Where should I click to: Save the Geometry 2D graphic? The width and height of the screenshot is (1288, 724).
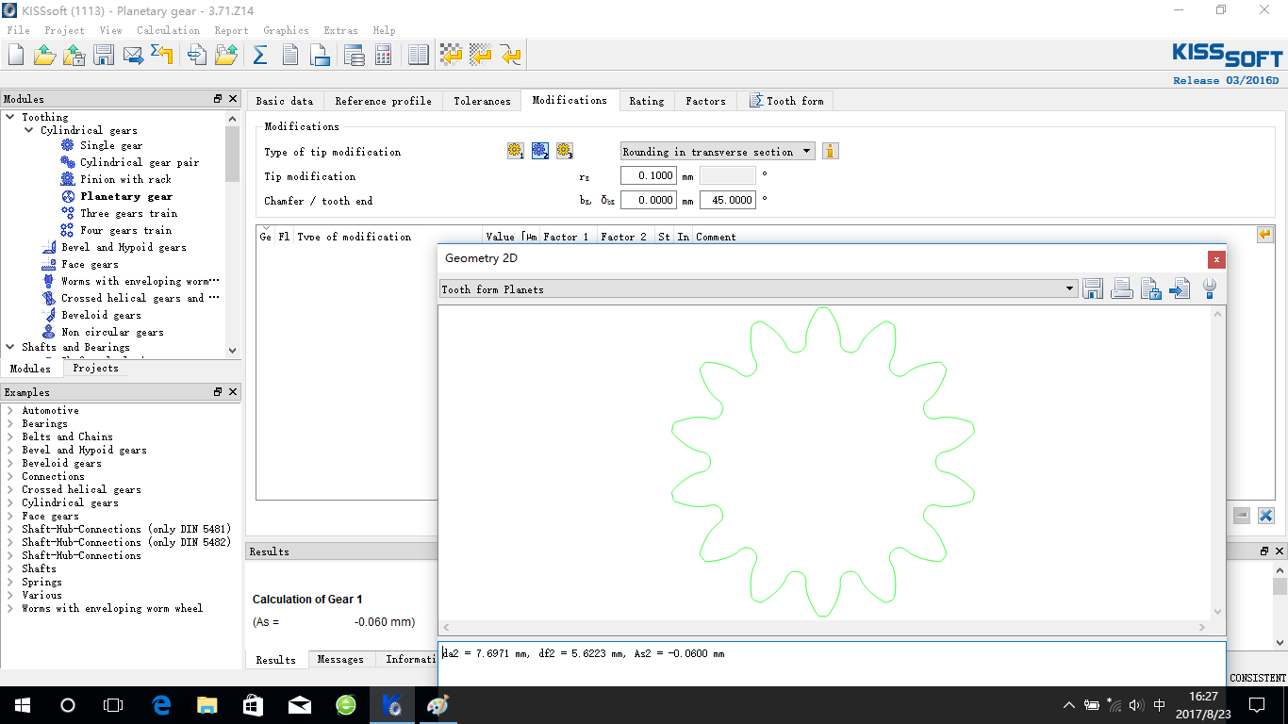pos(1093,288)
